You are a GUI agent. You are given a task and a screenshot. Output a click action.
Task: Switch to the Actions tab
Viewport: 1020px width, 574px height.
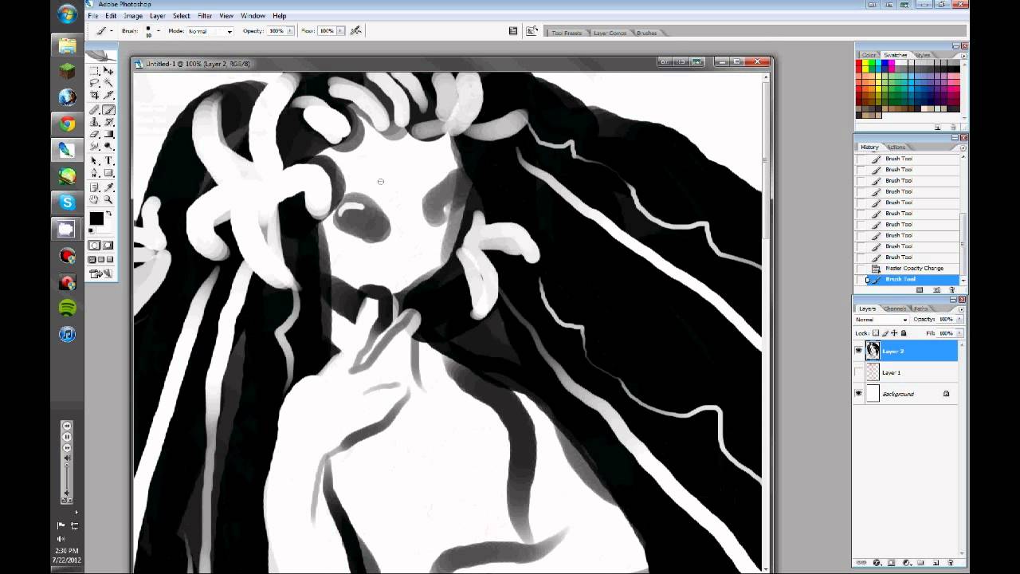896,147
